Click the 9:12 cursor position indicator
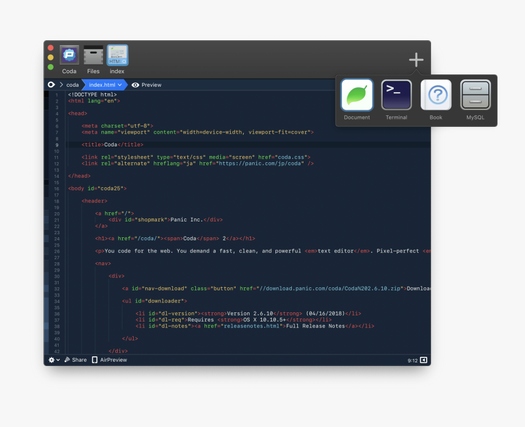 [x=413, y=361]
